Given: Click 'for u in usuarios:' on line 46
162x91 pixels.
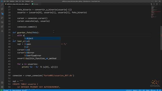Looking at the screenshot, I should [28, 64].
